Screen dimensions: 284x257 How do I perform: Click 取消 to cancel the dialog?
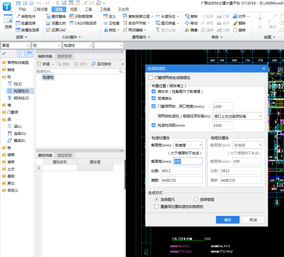pos(253,220)
